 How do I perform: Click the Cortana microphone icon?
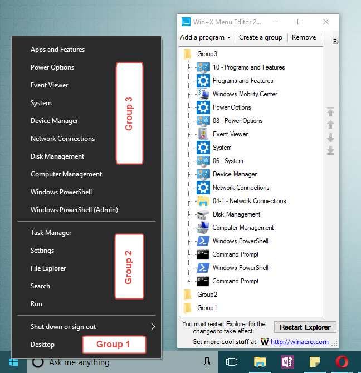point(207,362)
